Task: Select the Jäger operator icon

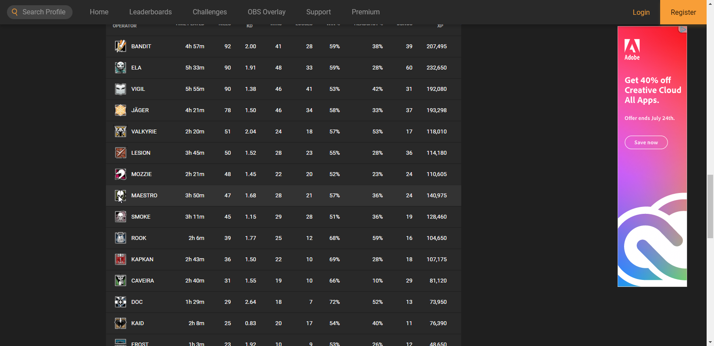Action: (120, 110)
